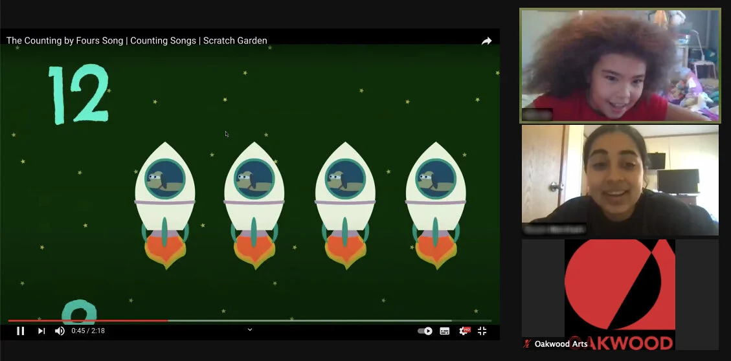Open the Counting by Fours Song title link

[137, 41]
